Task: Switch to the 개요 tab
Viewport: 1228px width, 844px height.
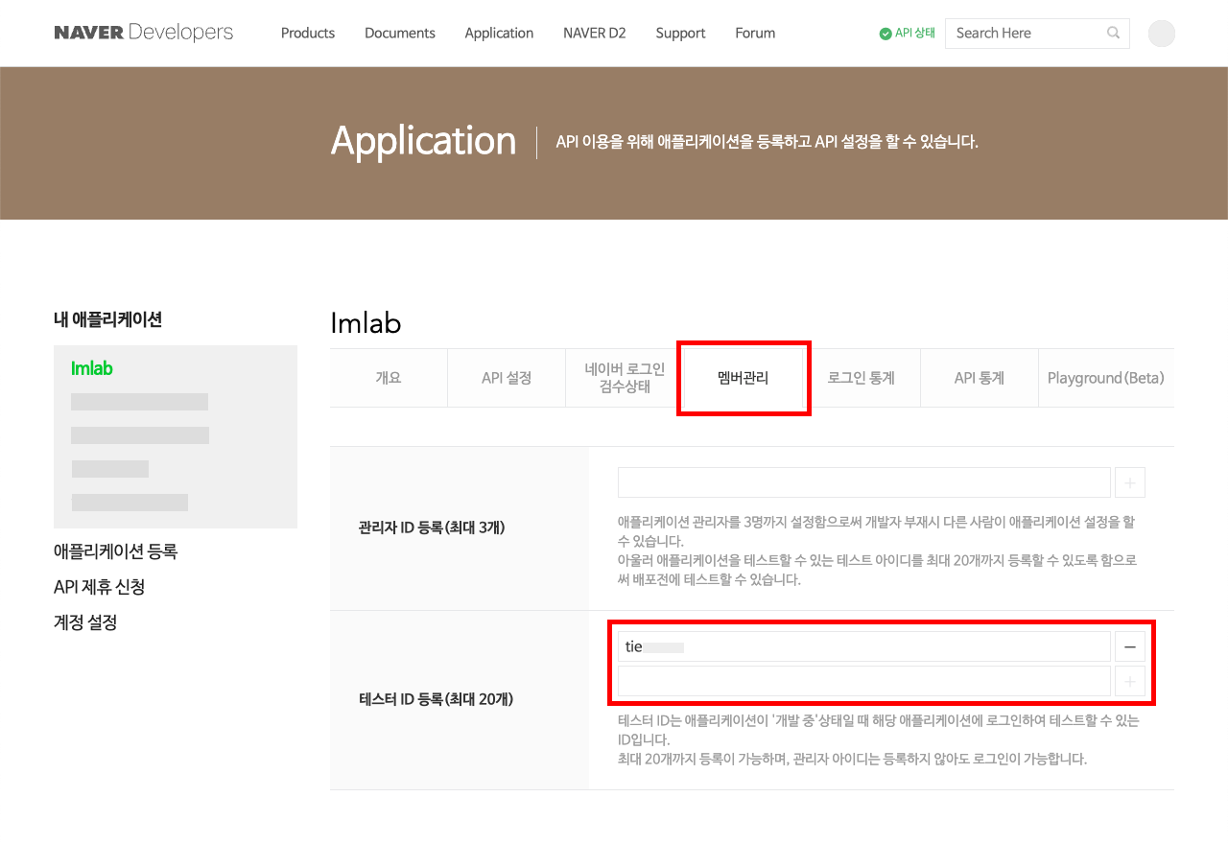Action: [389, 378]
